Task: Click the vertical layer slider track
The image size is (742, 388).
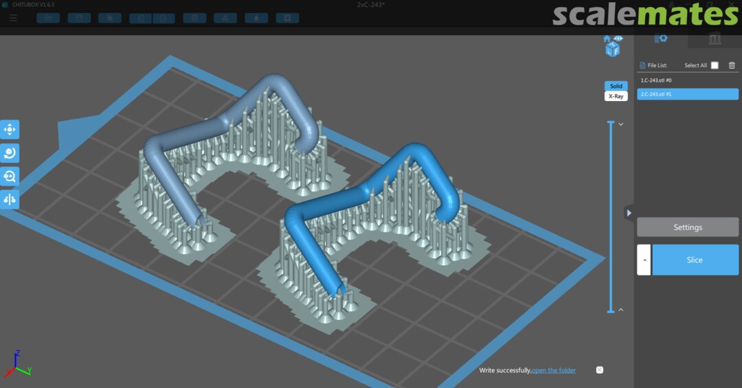Action: [x=611, y=216]
